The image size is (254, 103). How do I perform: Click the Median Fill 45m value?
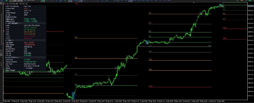click(25, 51)
